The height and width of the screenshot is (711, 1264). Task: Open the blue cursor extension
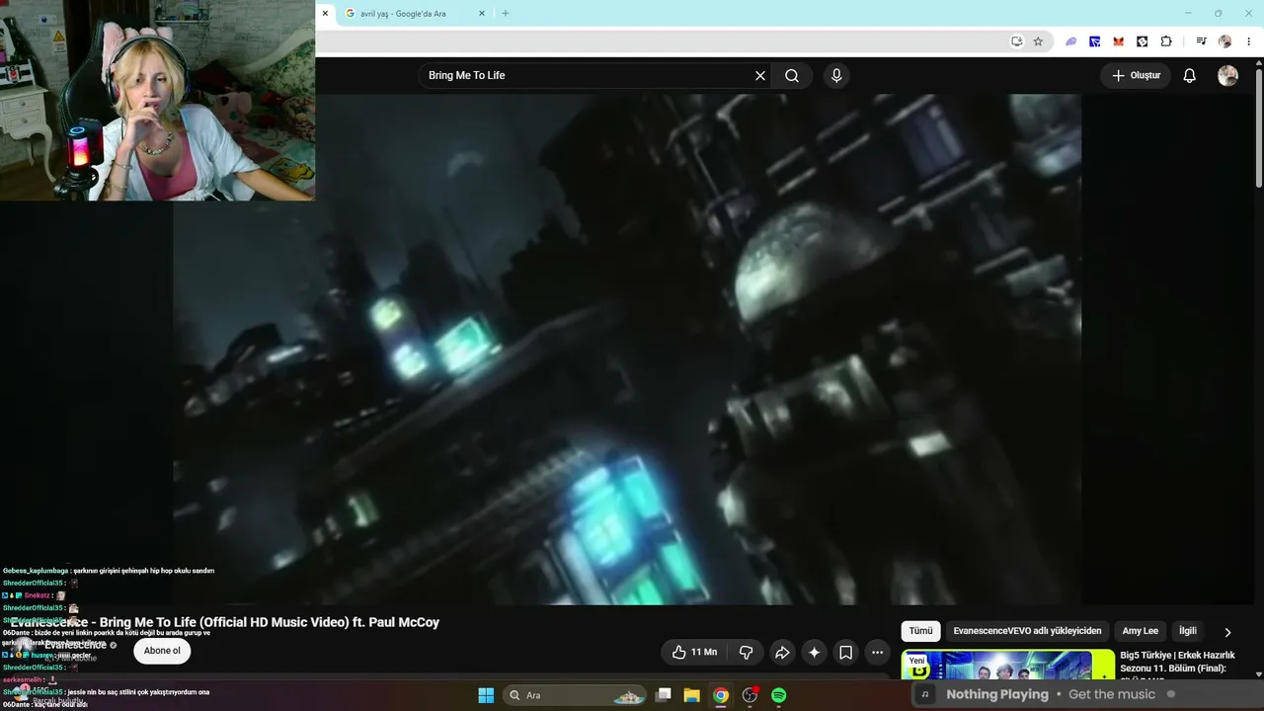[x=1095, y=41]
